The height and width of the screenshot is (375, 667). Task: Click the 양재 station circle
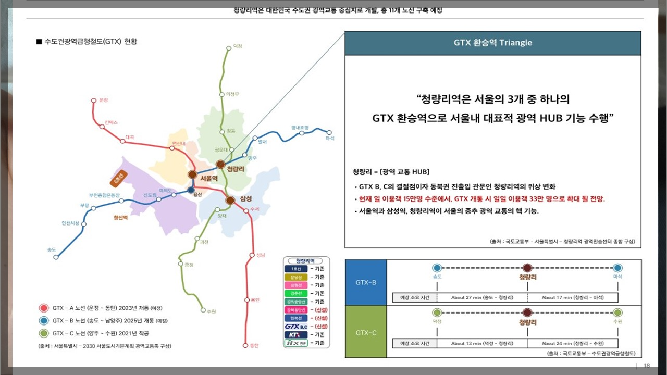217,209
